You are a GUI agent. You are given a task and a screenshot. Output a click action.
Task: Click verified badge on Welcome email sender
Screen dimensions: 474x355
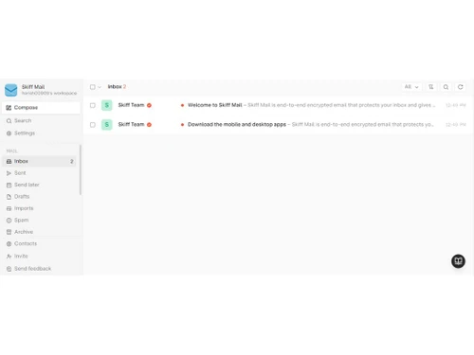tap(149, 105)
